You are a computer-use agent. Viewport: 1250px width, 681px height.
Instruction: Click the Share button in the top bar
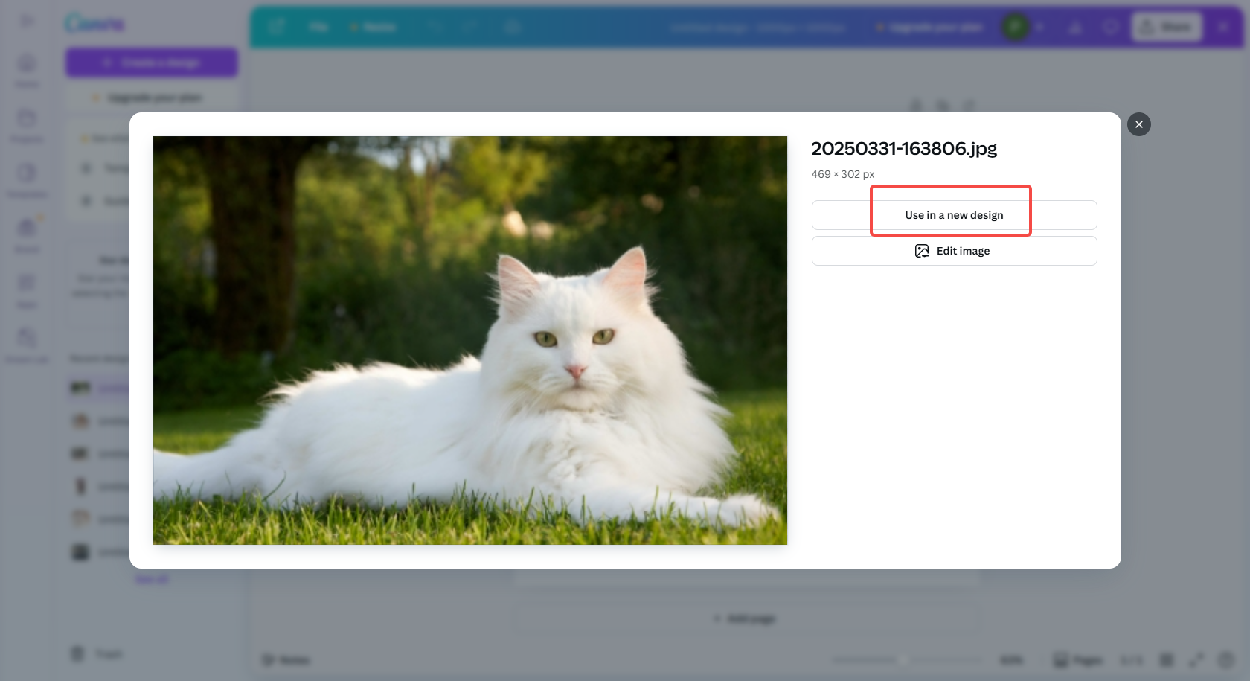pos(1166,27)
